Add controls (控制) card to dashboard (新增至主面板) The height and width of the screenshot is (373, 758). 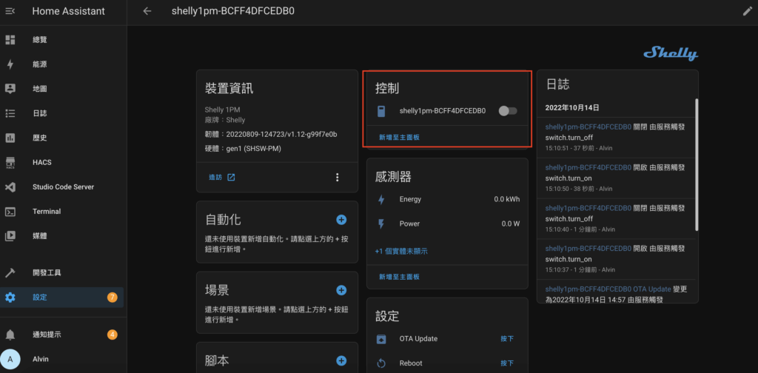(399, 138)
